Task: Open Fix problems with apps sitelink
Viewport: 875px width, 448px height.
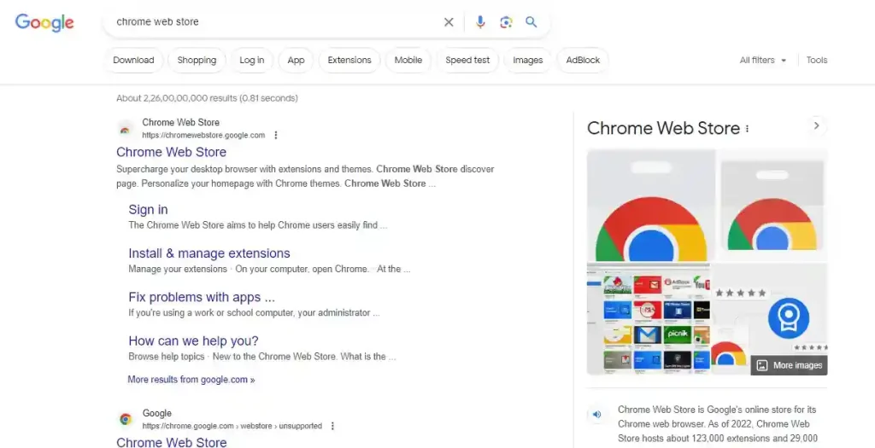Action: 202,297
